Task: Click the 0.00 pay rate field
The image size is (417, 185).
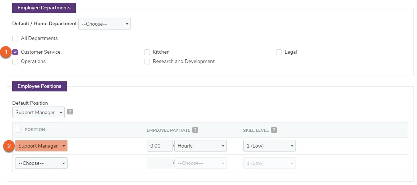Action: (160, 146)
